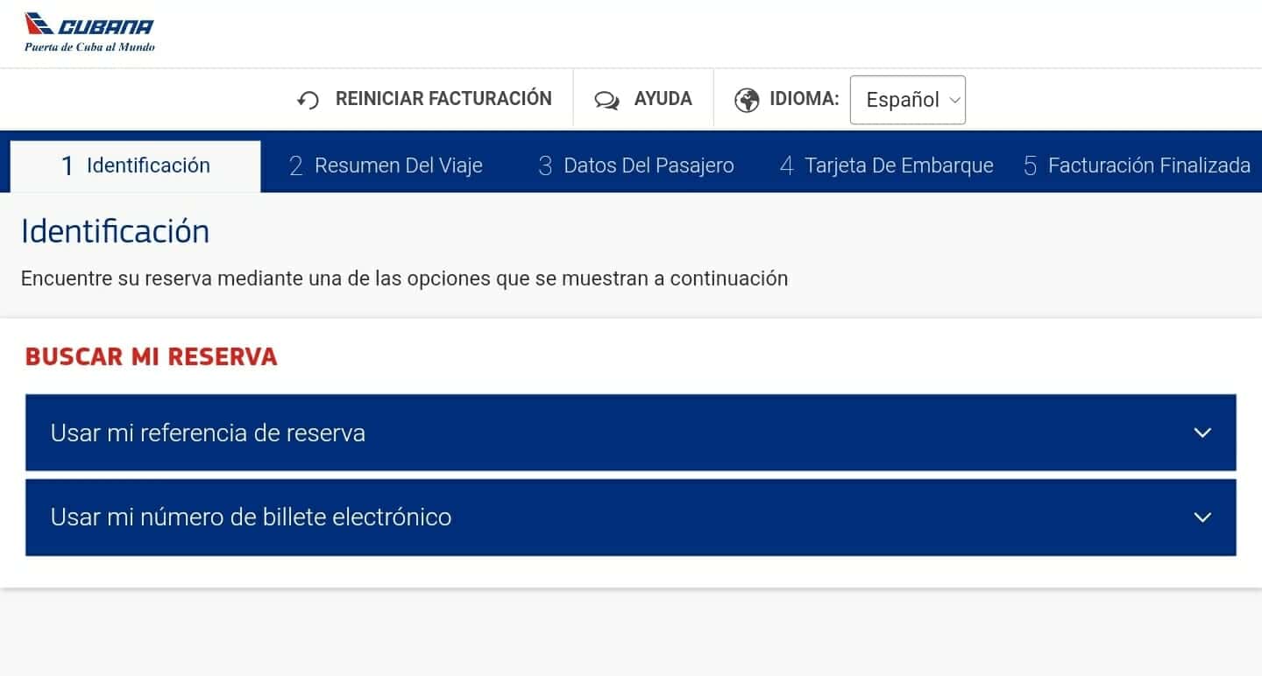The width and height of the screenshot is (1262, 676).
Task: Click the Puerta de Cuba al Mundo tagline
Action: point(89,46)
